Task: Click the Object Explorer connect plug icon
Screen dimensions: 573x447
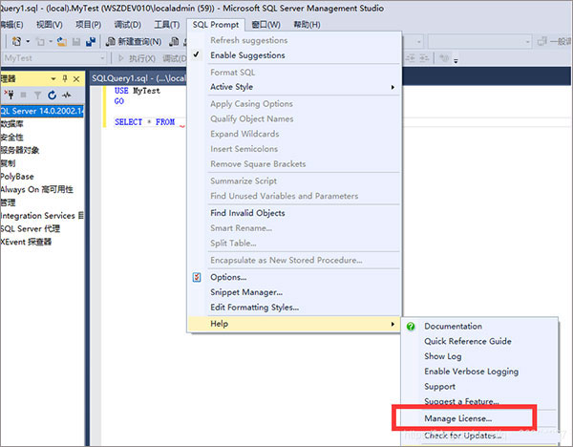Action: pos(11,95)
